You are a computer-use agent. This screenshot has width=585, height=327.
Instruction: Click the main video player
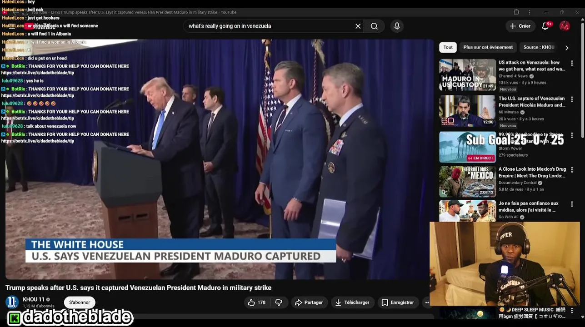(x=220, y=159)
